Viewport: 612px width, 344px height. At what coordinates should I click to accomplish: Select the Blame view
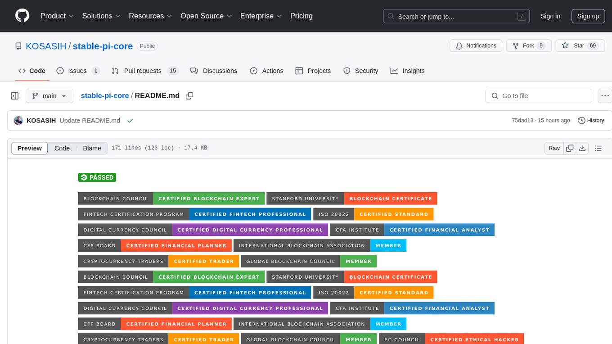pos(92,148)
